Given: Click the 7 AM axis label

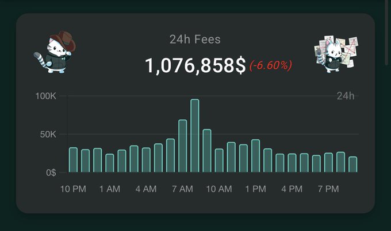Looking at the screenshot, I should pos(182,189).
